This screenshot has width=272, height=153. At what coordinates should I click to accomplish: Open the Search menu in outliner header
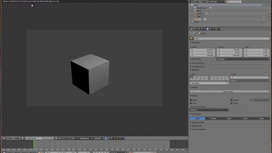point(204,2)
